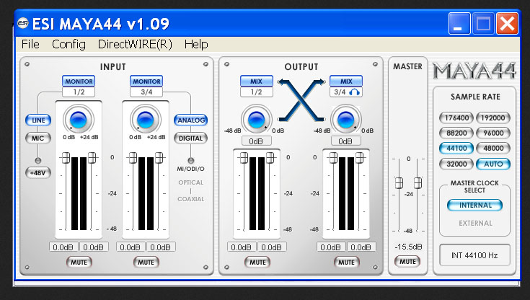This screenshot has width=530, height=300.
Task: Minimize the ESI MAYA44 window
Action: click(x=459, y=24)
